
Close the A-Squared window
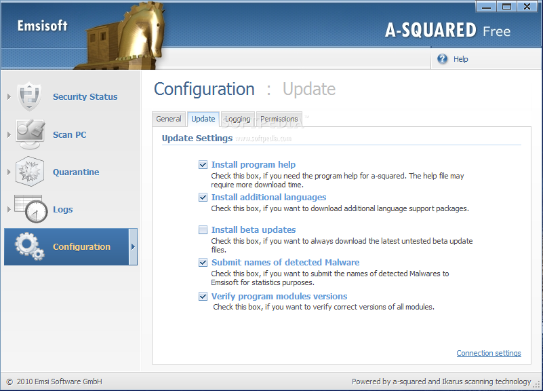527,7
